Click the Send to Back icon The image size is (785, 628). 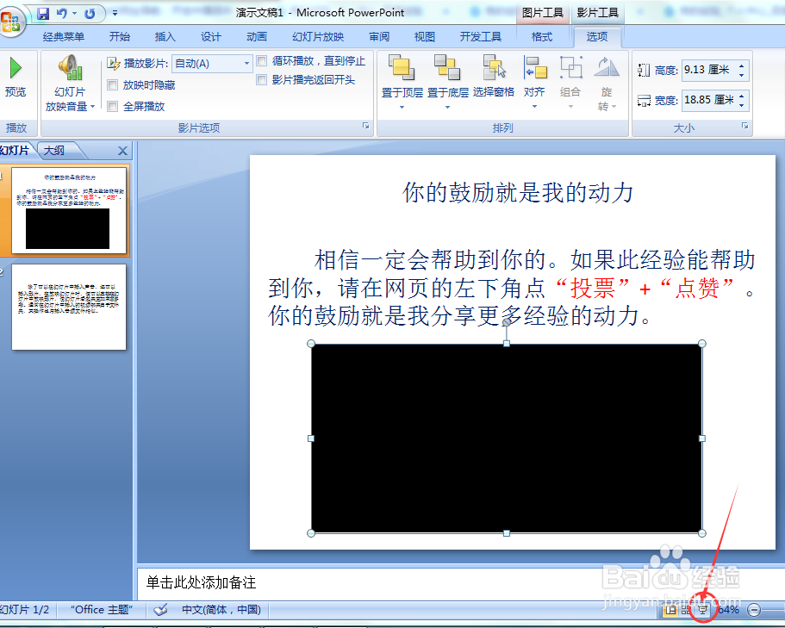(x=447, y=67)
